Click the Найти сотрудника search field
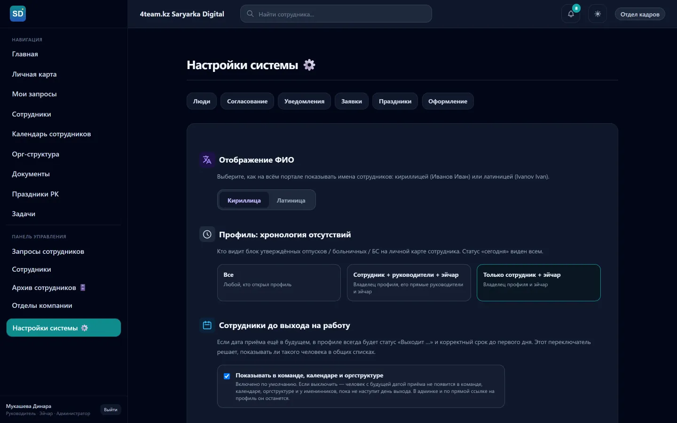Screen dimensions: 677x423 click(x=336, y=14)
